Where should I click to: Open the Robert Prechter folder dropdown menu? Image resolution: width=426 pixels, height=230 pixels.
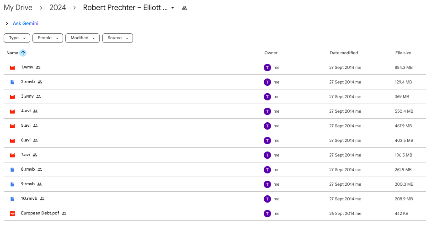click(172, 8)
